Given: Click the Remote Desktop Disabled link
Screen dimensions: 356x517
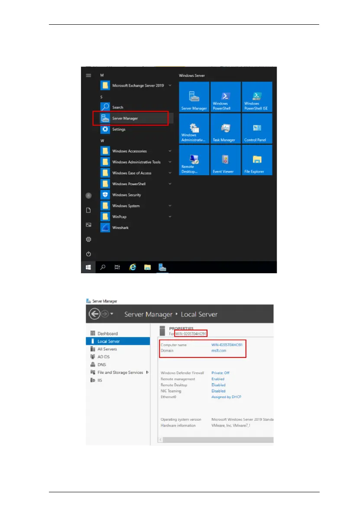Looking at the screenshot, I should [218, 385].
